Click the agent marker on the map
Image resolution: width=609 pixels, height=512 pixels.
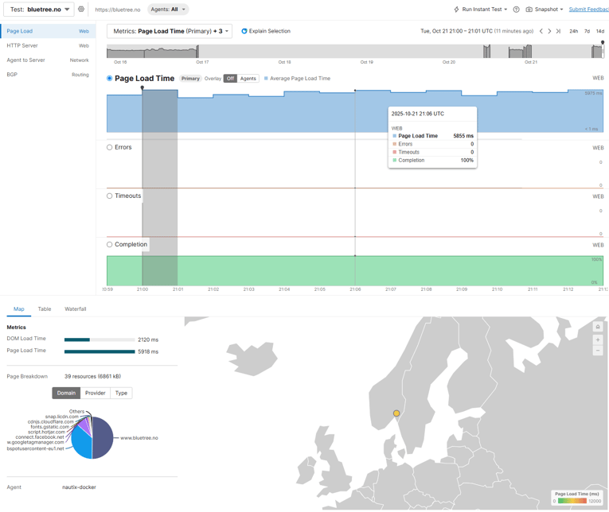click(x=396, y=413)
